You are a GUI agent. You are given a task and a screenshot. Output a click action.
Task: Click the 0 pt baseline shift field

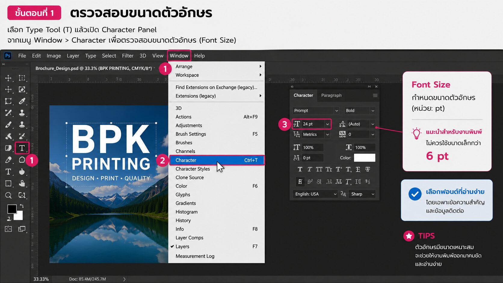(313, 158)
